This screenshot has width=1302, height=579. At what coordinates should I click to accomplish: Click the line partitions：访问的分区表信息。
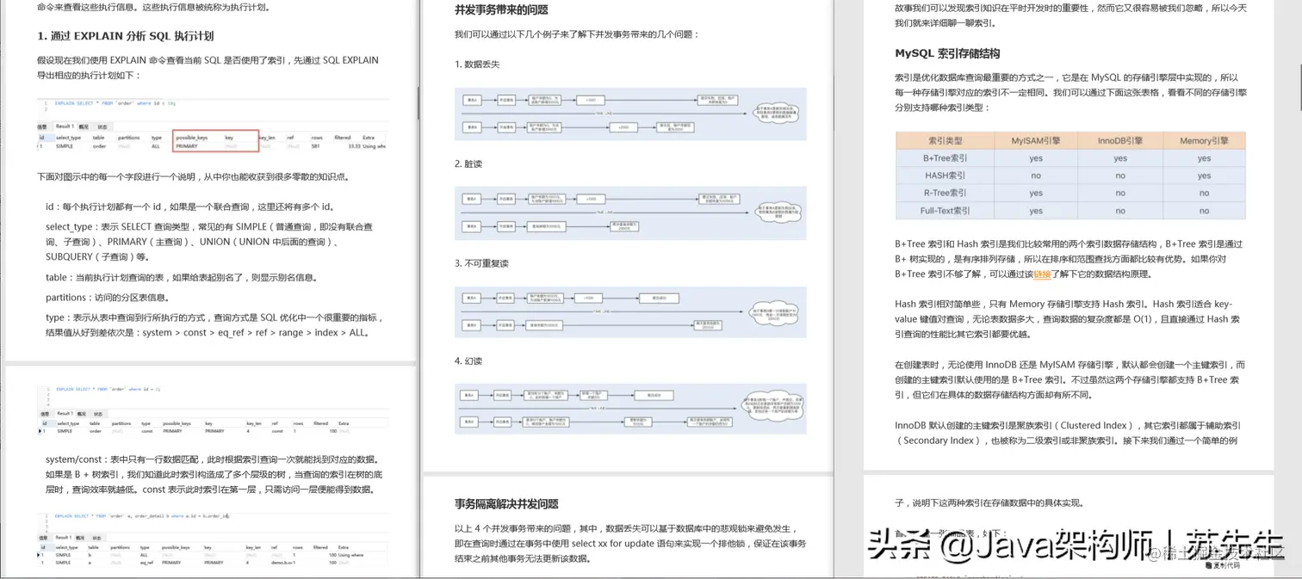point(107,298)
